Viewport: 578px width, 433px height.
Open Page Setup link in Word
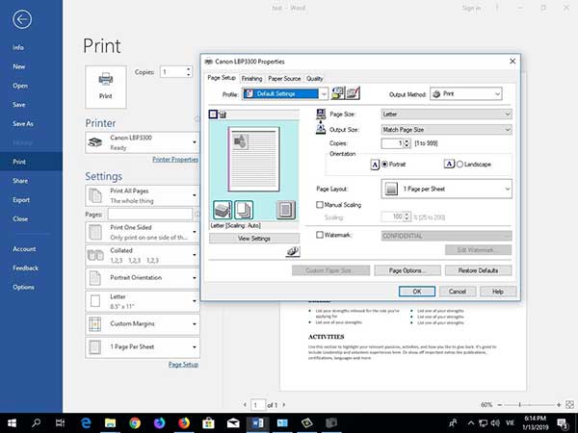coord(183,365)
